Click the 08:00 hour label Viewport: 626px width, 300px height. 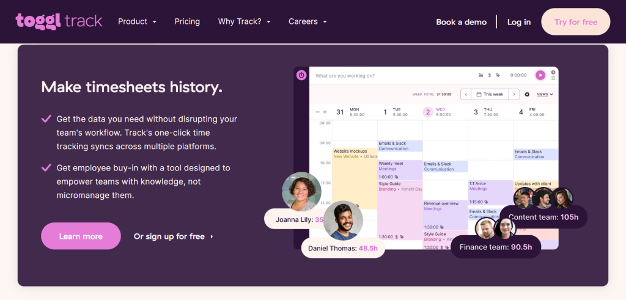coord(325,123)
